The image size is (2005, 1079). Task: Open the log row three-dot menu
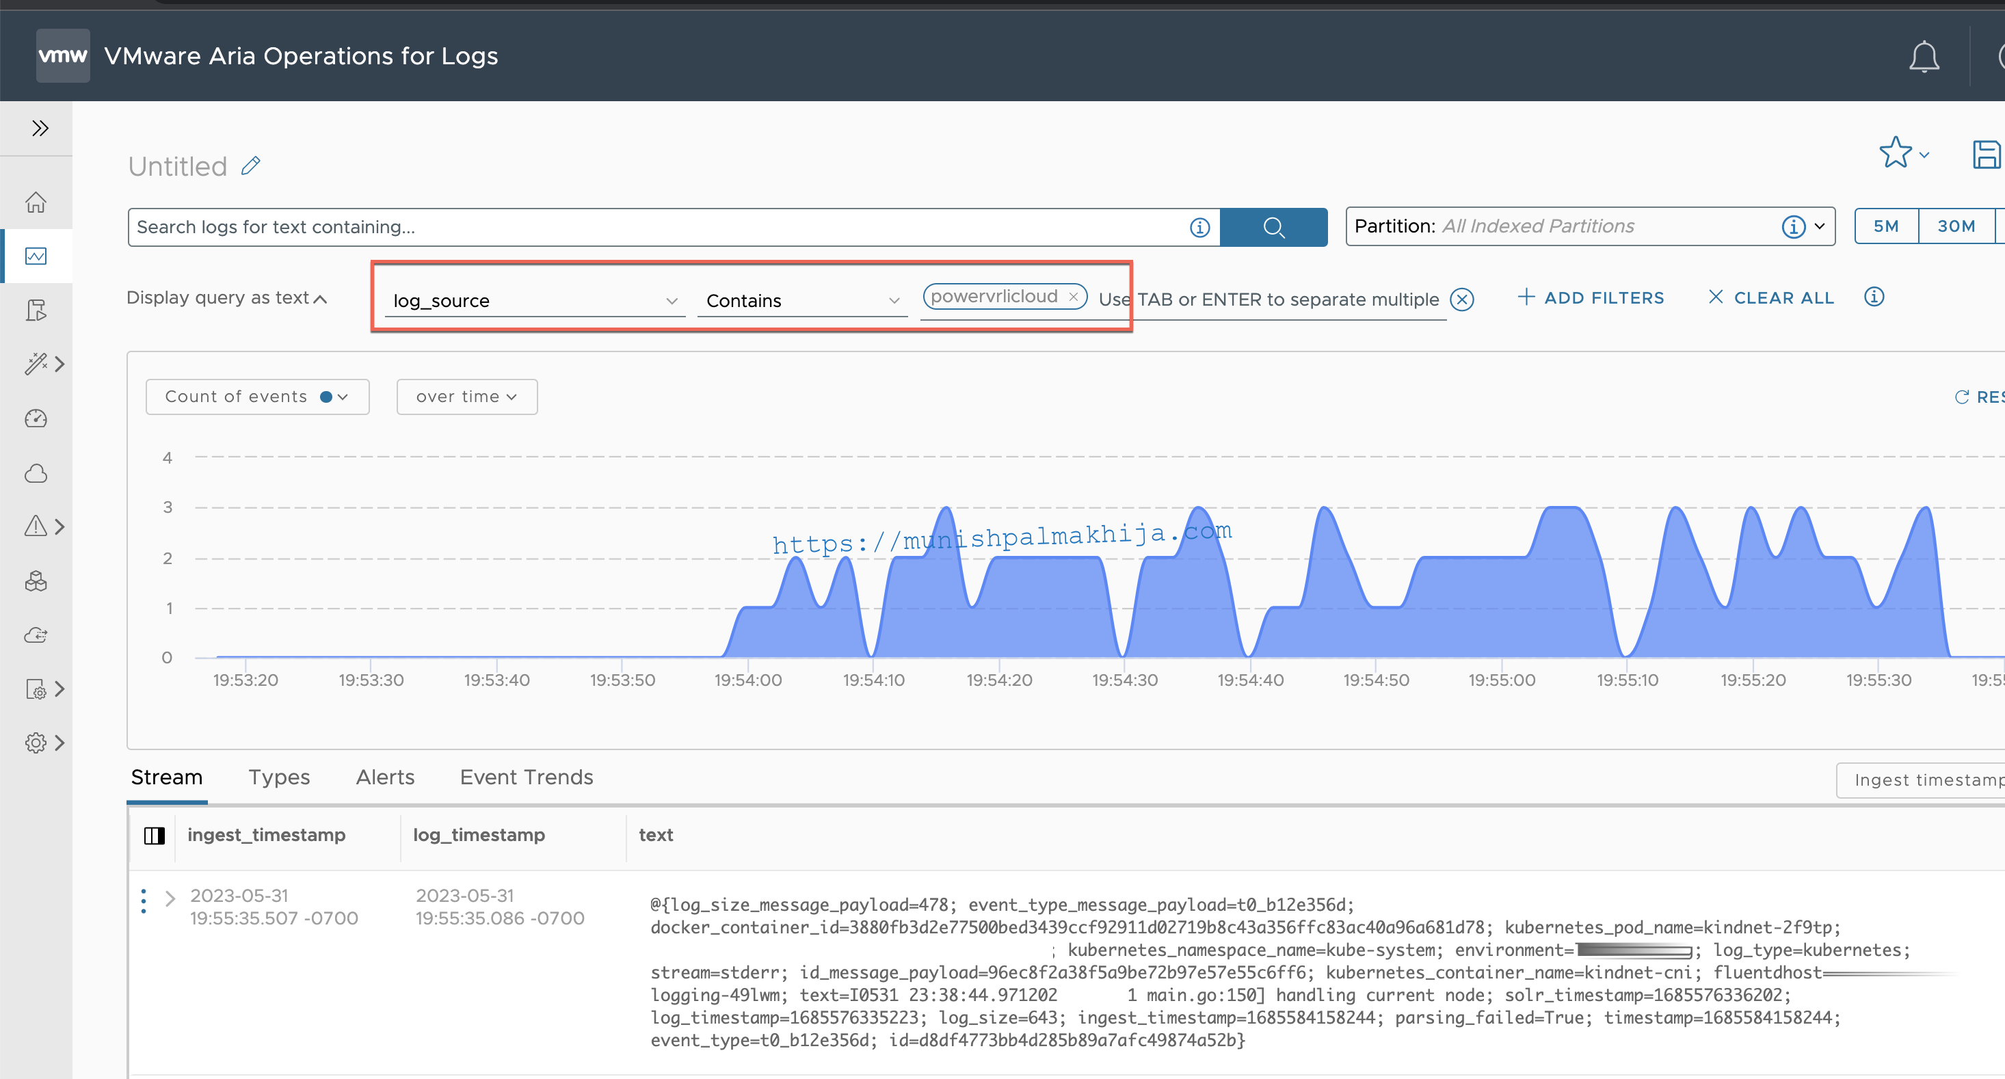(143, 901)
